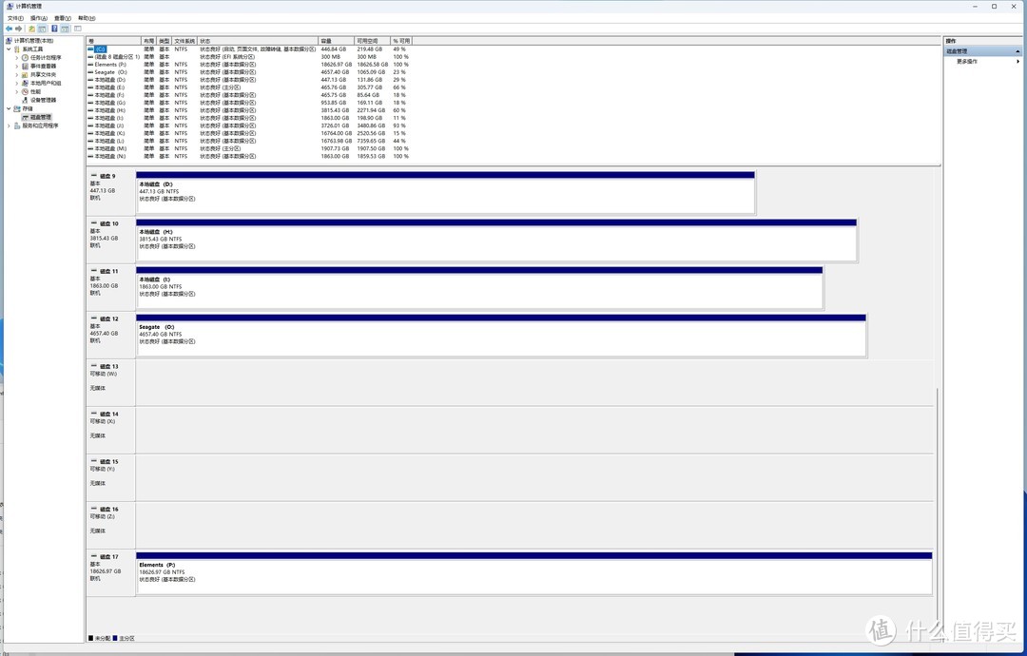Click the 任务计划程序 clock icon in tree

click(x=25, y=58)
